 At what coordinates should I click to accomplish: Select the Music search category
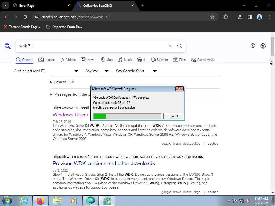click(x=125, y=60)
